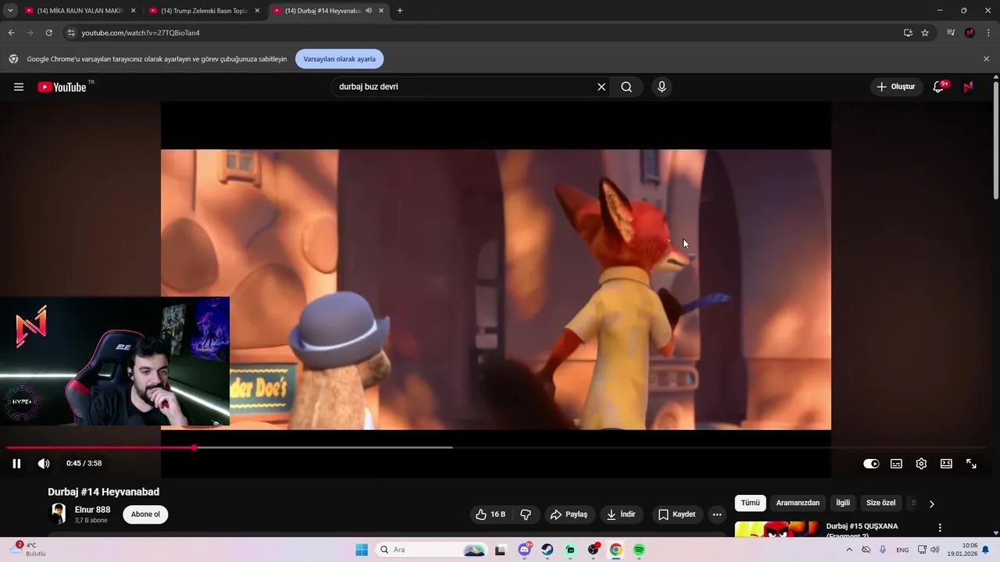
Task: Jump to buffered part of timeline
Action: click(x=323, y=447)
